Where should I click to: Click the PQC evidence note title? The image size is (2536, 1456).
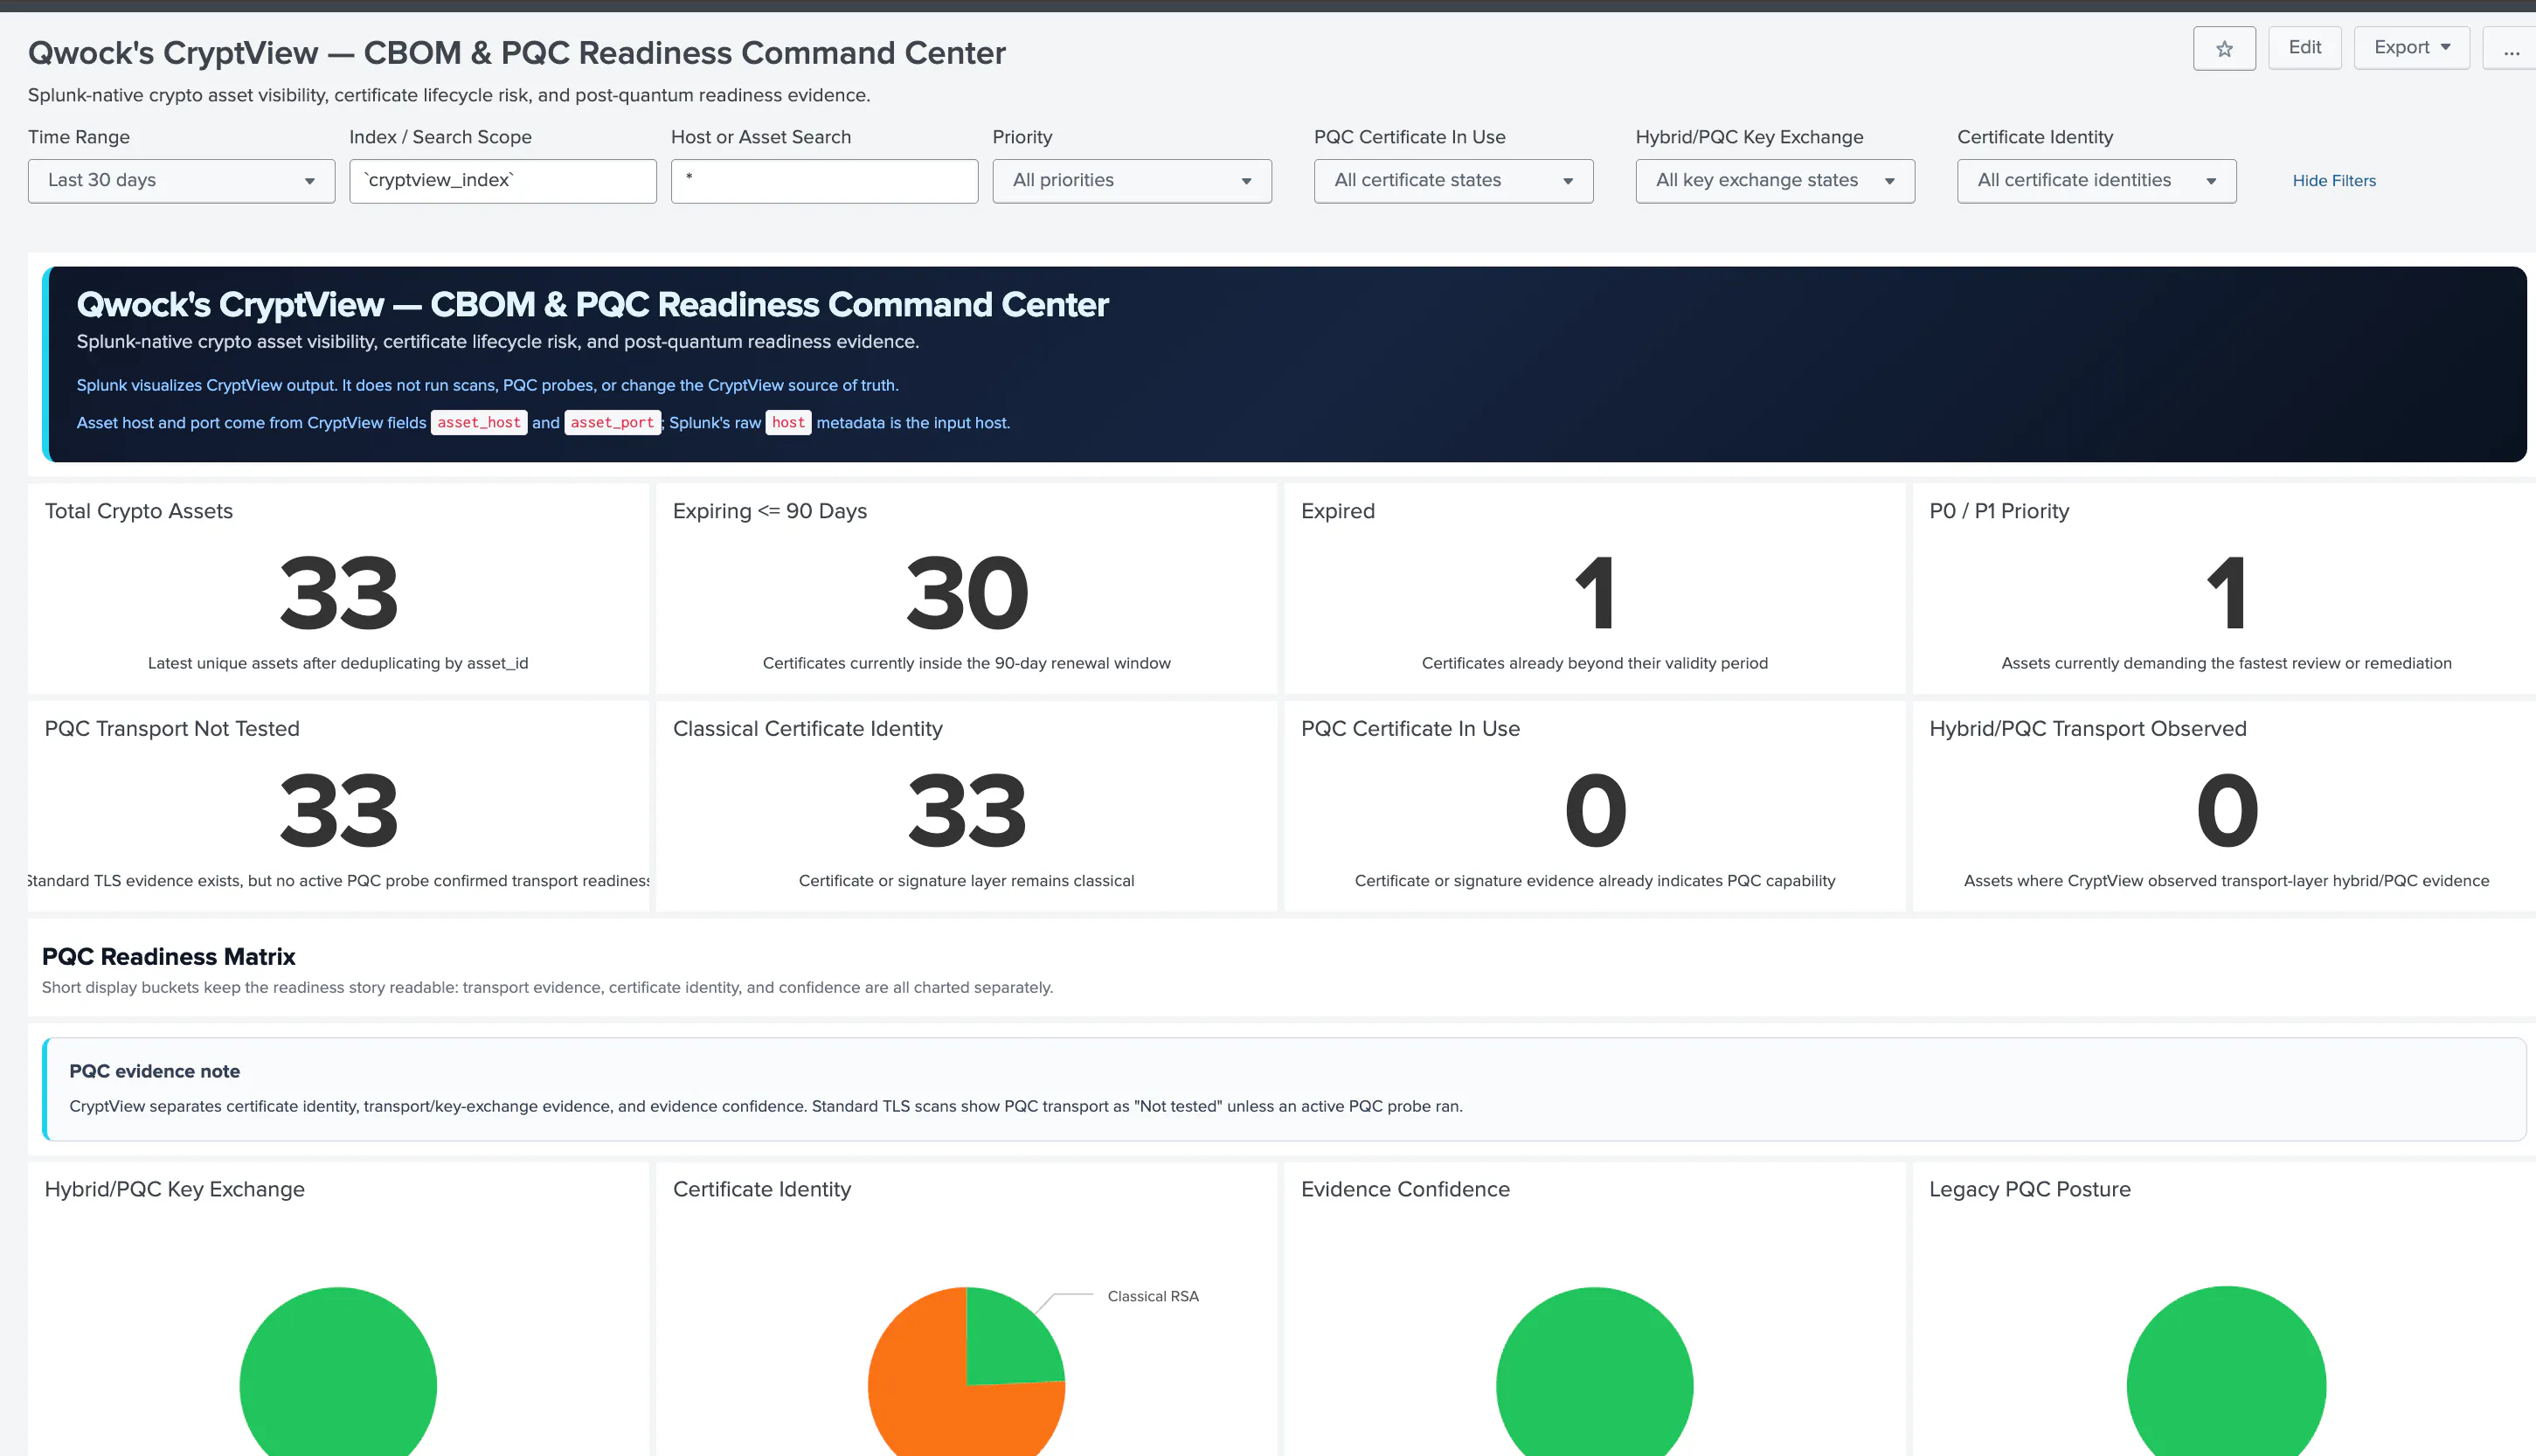(x=154, y=1071)
